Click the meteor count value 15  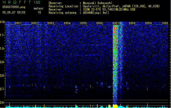39,12
